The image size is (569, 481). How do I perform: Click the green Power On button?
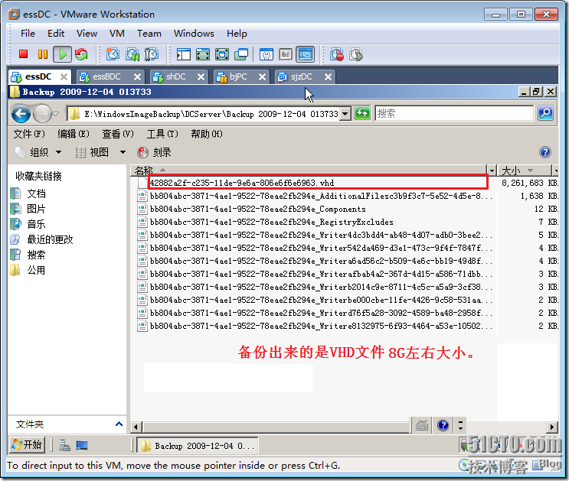[x=63, y=54]
